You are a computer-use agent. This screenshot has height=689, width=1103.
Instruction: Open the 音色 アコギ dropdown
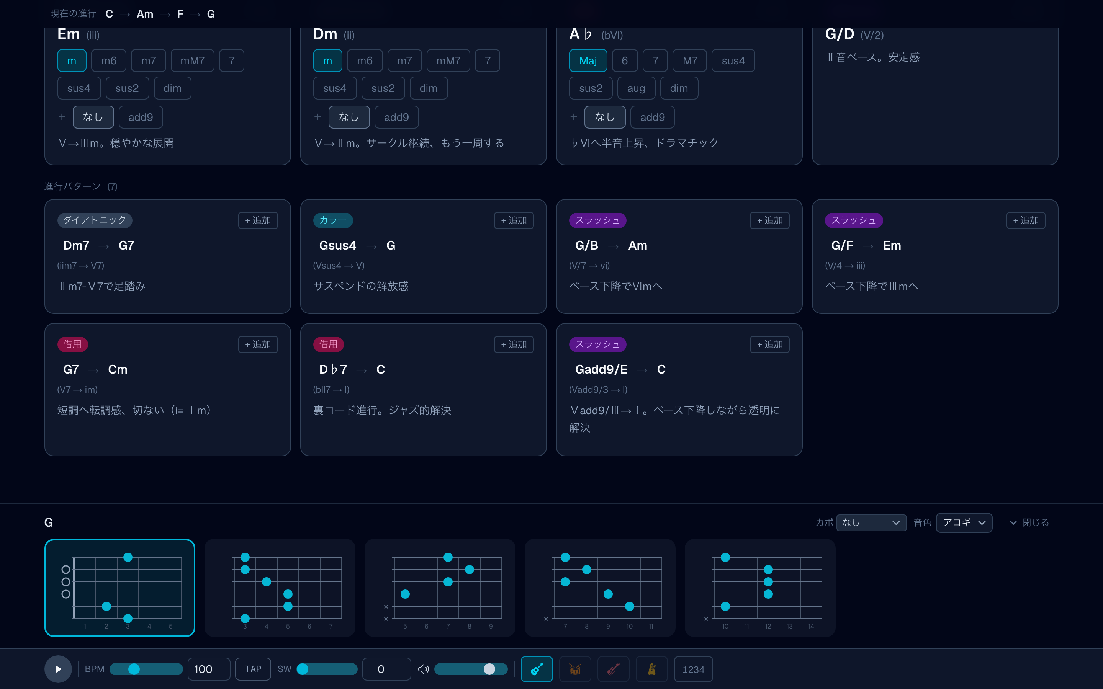pos(964,522)
